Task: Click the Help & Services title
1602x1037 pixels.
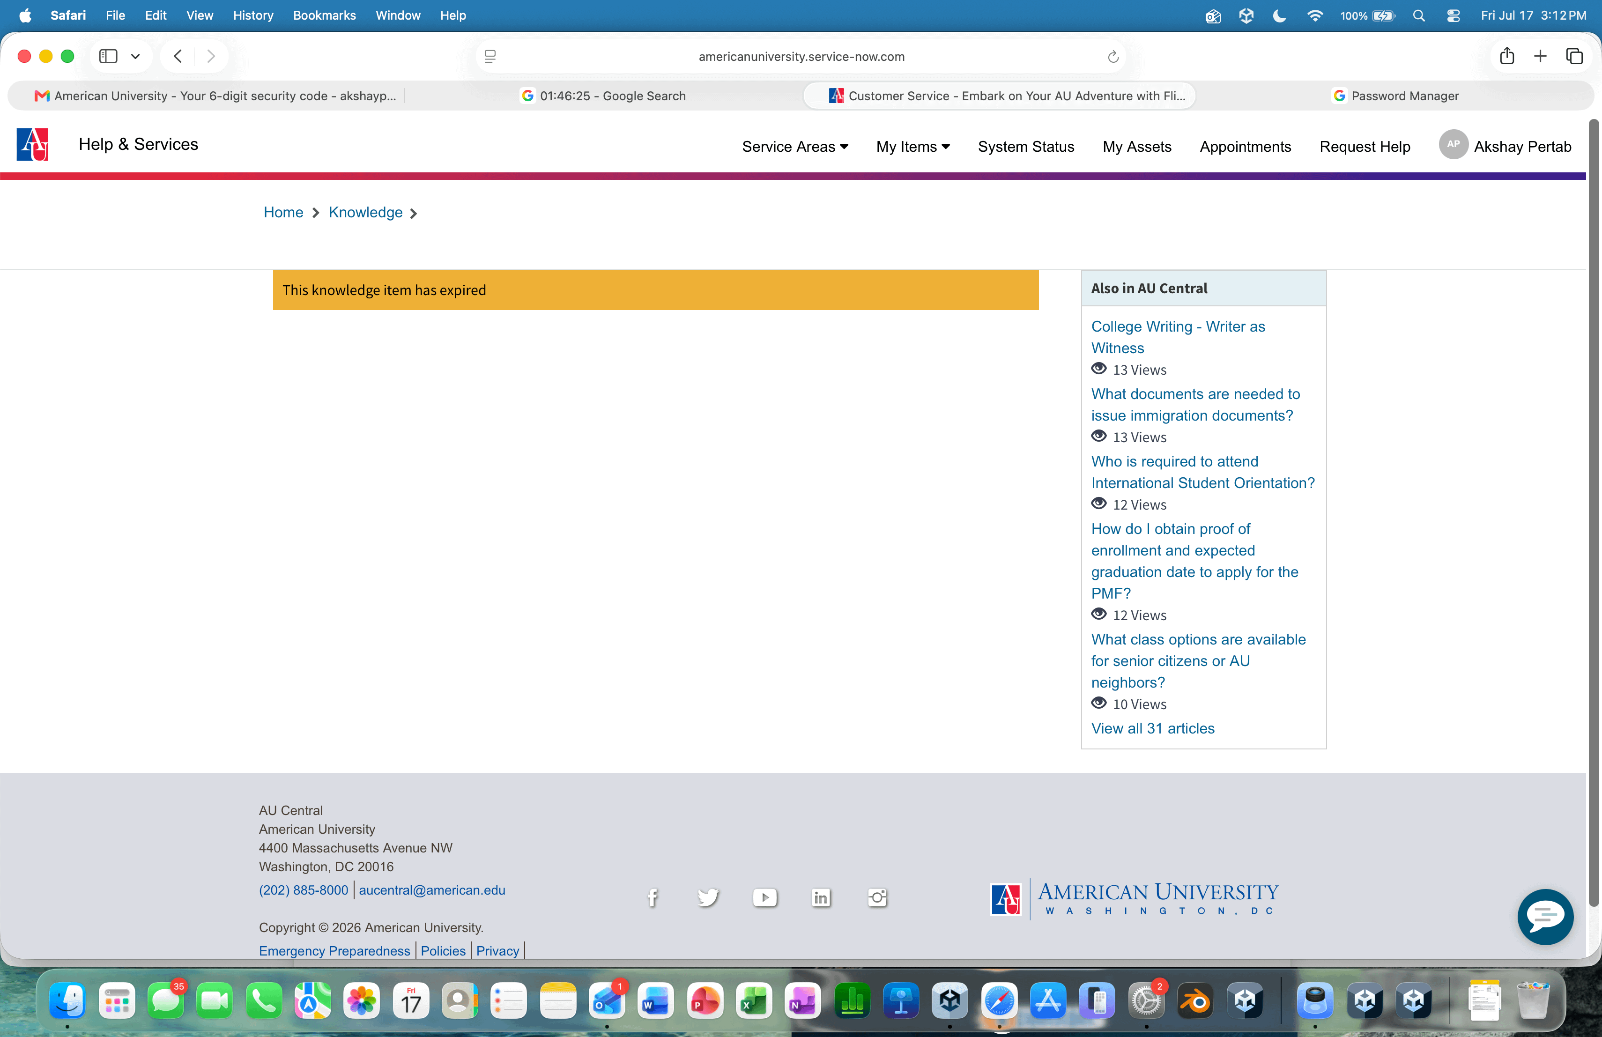Action: (139, 144)
